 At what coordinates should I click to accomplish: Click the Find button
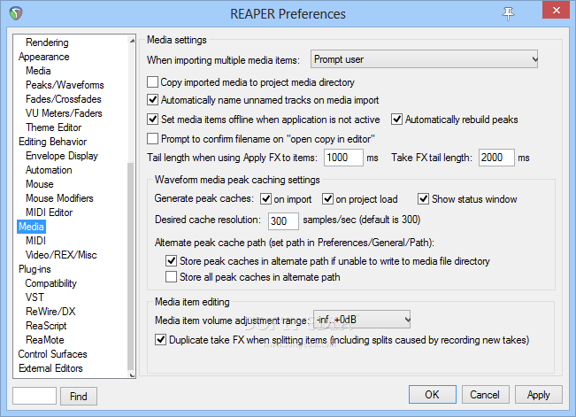tap(79, 396)
